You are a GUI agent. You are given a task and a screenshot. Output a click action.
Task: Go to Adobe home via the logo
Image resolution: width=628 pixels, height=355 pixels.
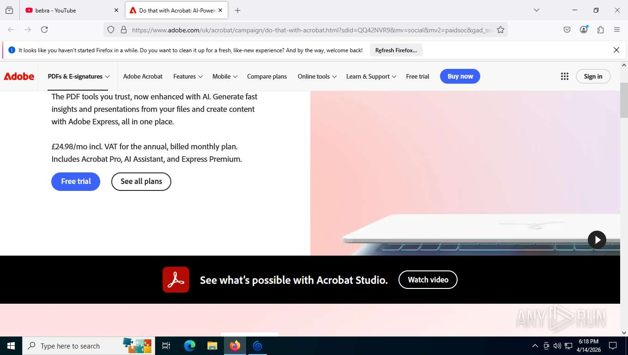[19, 76]
